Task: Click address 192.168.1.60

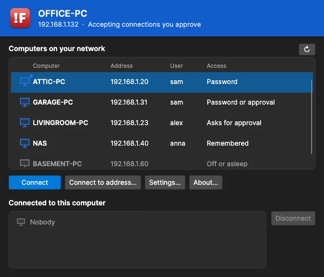Action: (129, 164)
